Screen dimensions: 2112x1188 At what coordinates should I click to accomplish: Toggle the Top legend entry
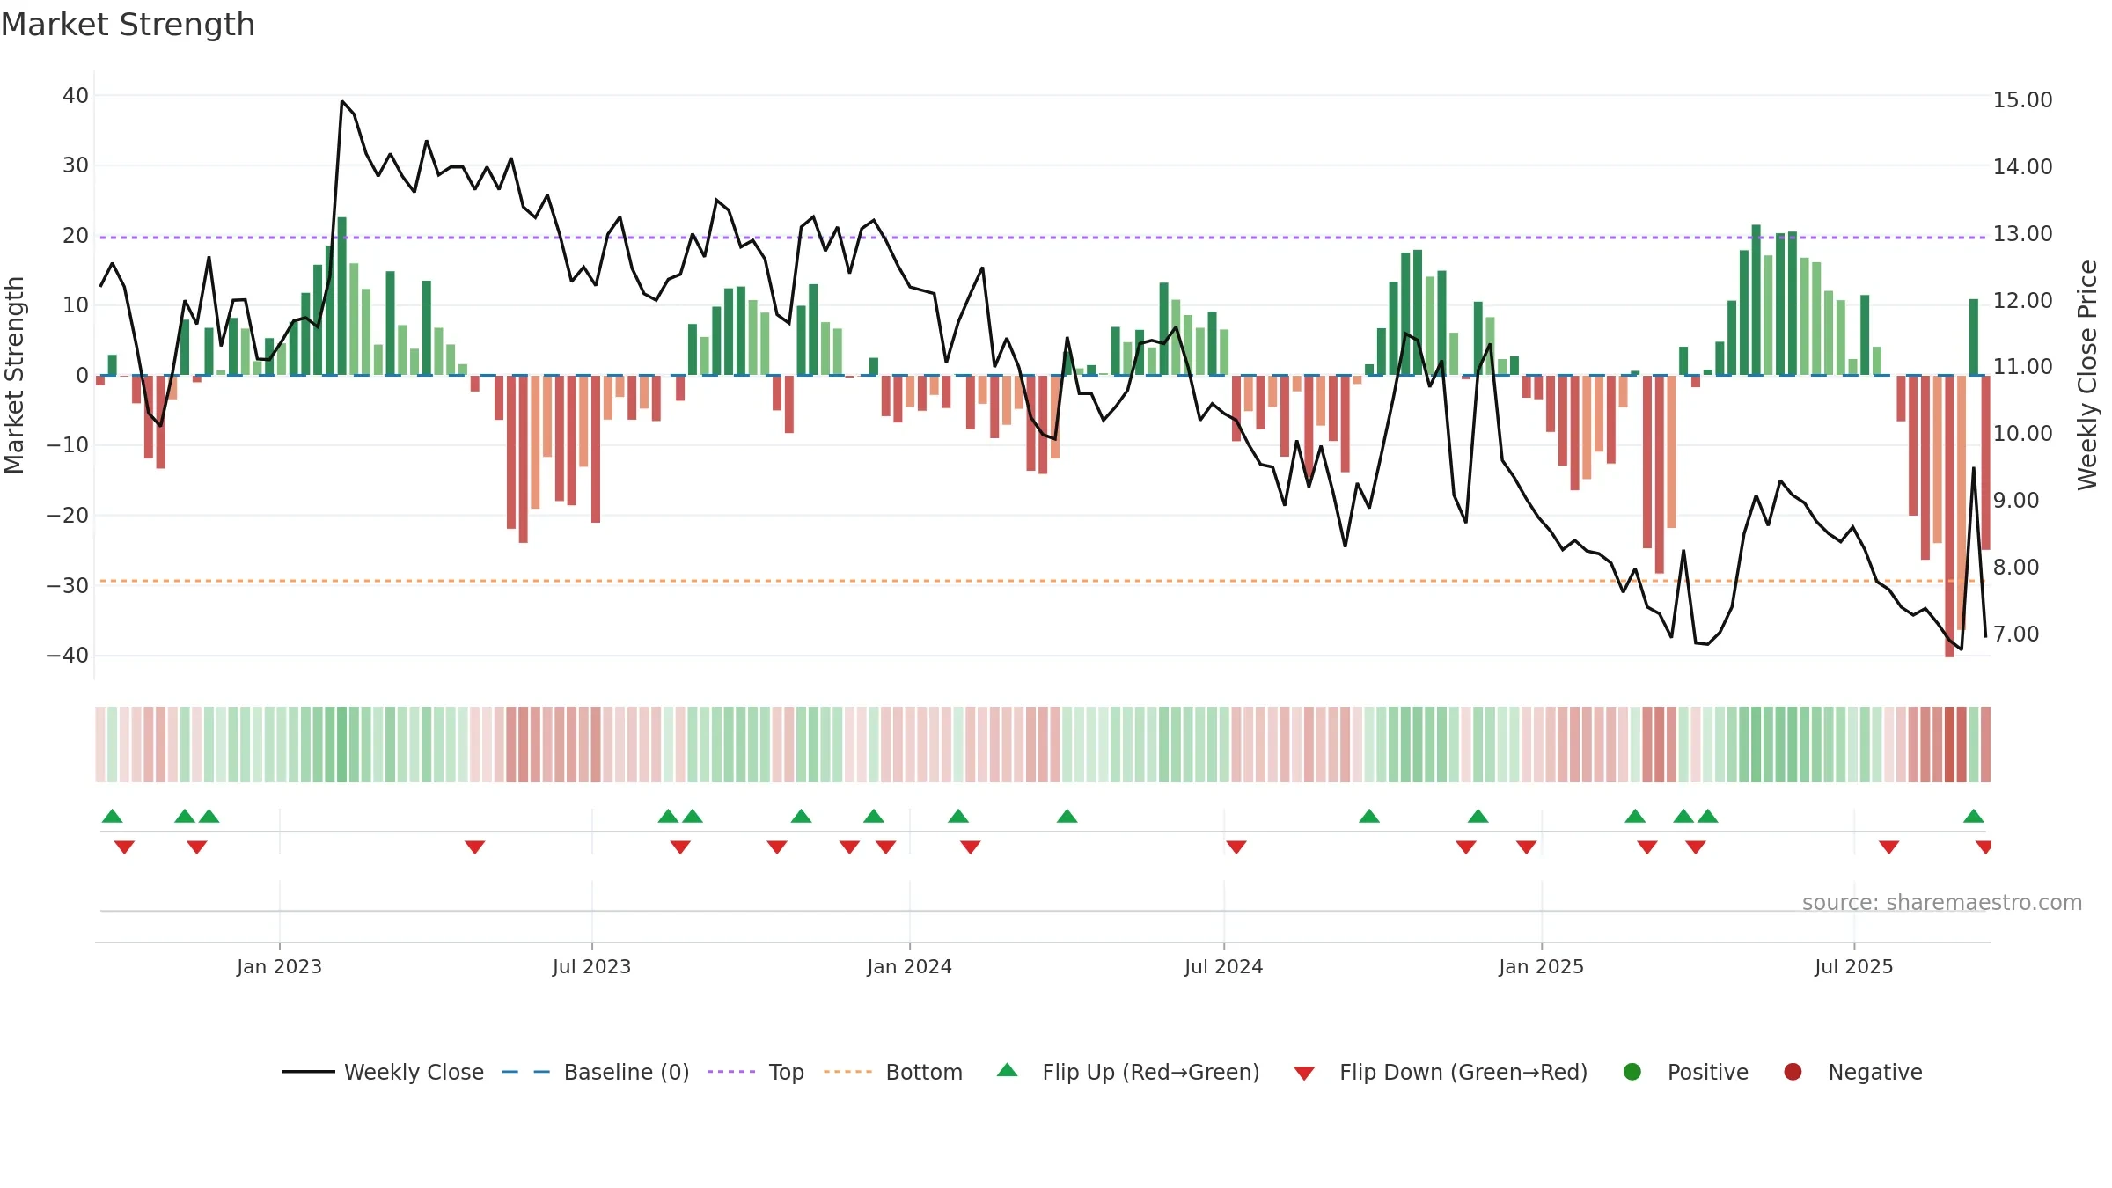755,1072
